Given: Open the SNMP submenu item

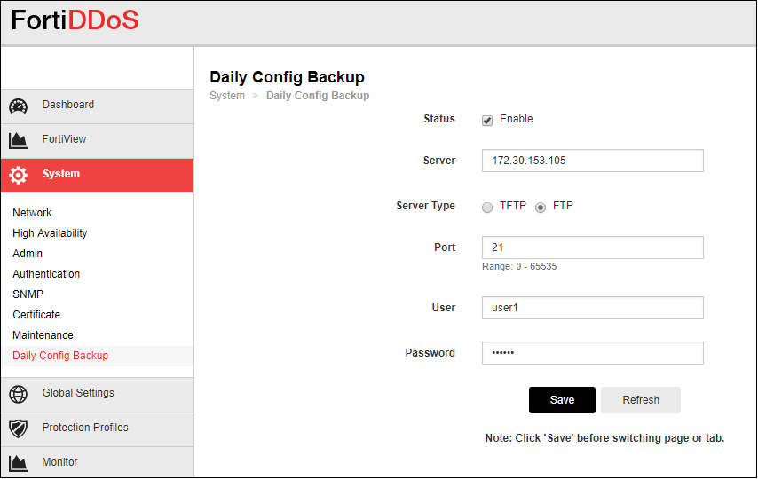Looking at the screenshot, I should pos(28,294).
